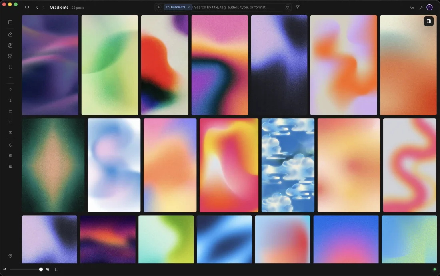Open the cream-to-rust orange gradient thumbnail
Viewport: 440px width, 276px height.
[408, 65]
